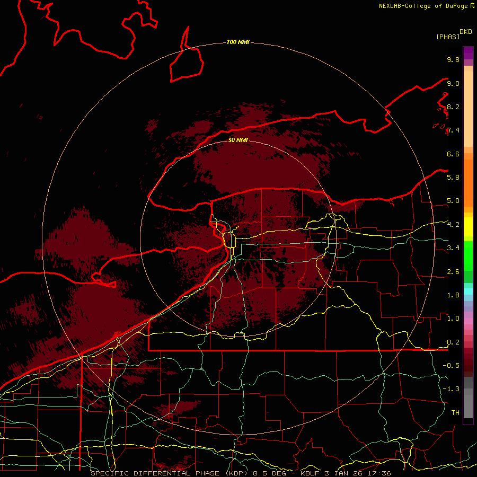Click the 8.2 scale value
Viewport: 477px width, 477px height.
click(453, 107)
